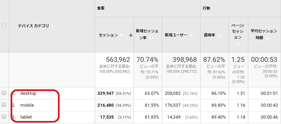
Task: Toggle the select-all checkbox in header
Action: [x=4, y=26]
